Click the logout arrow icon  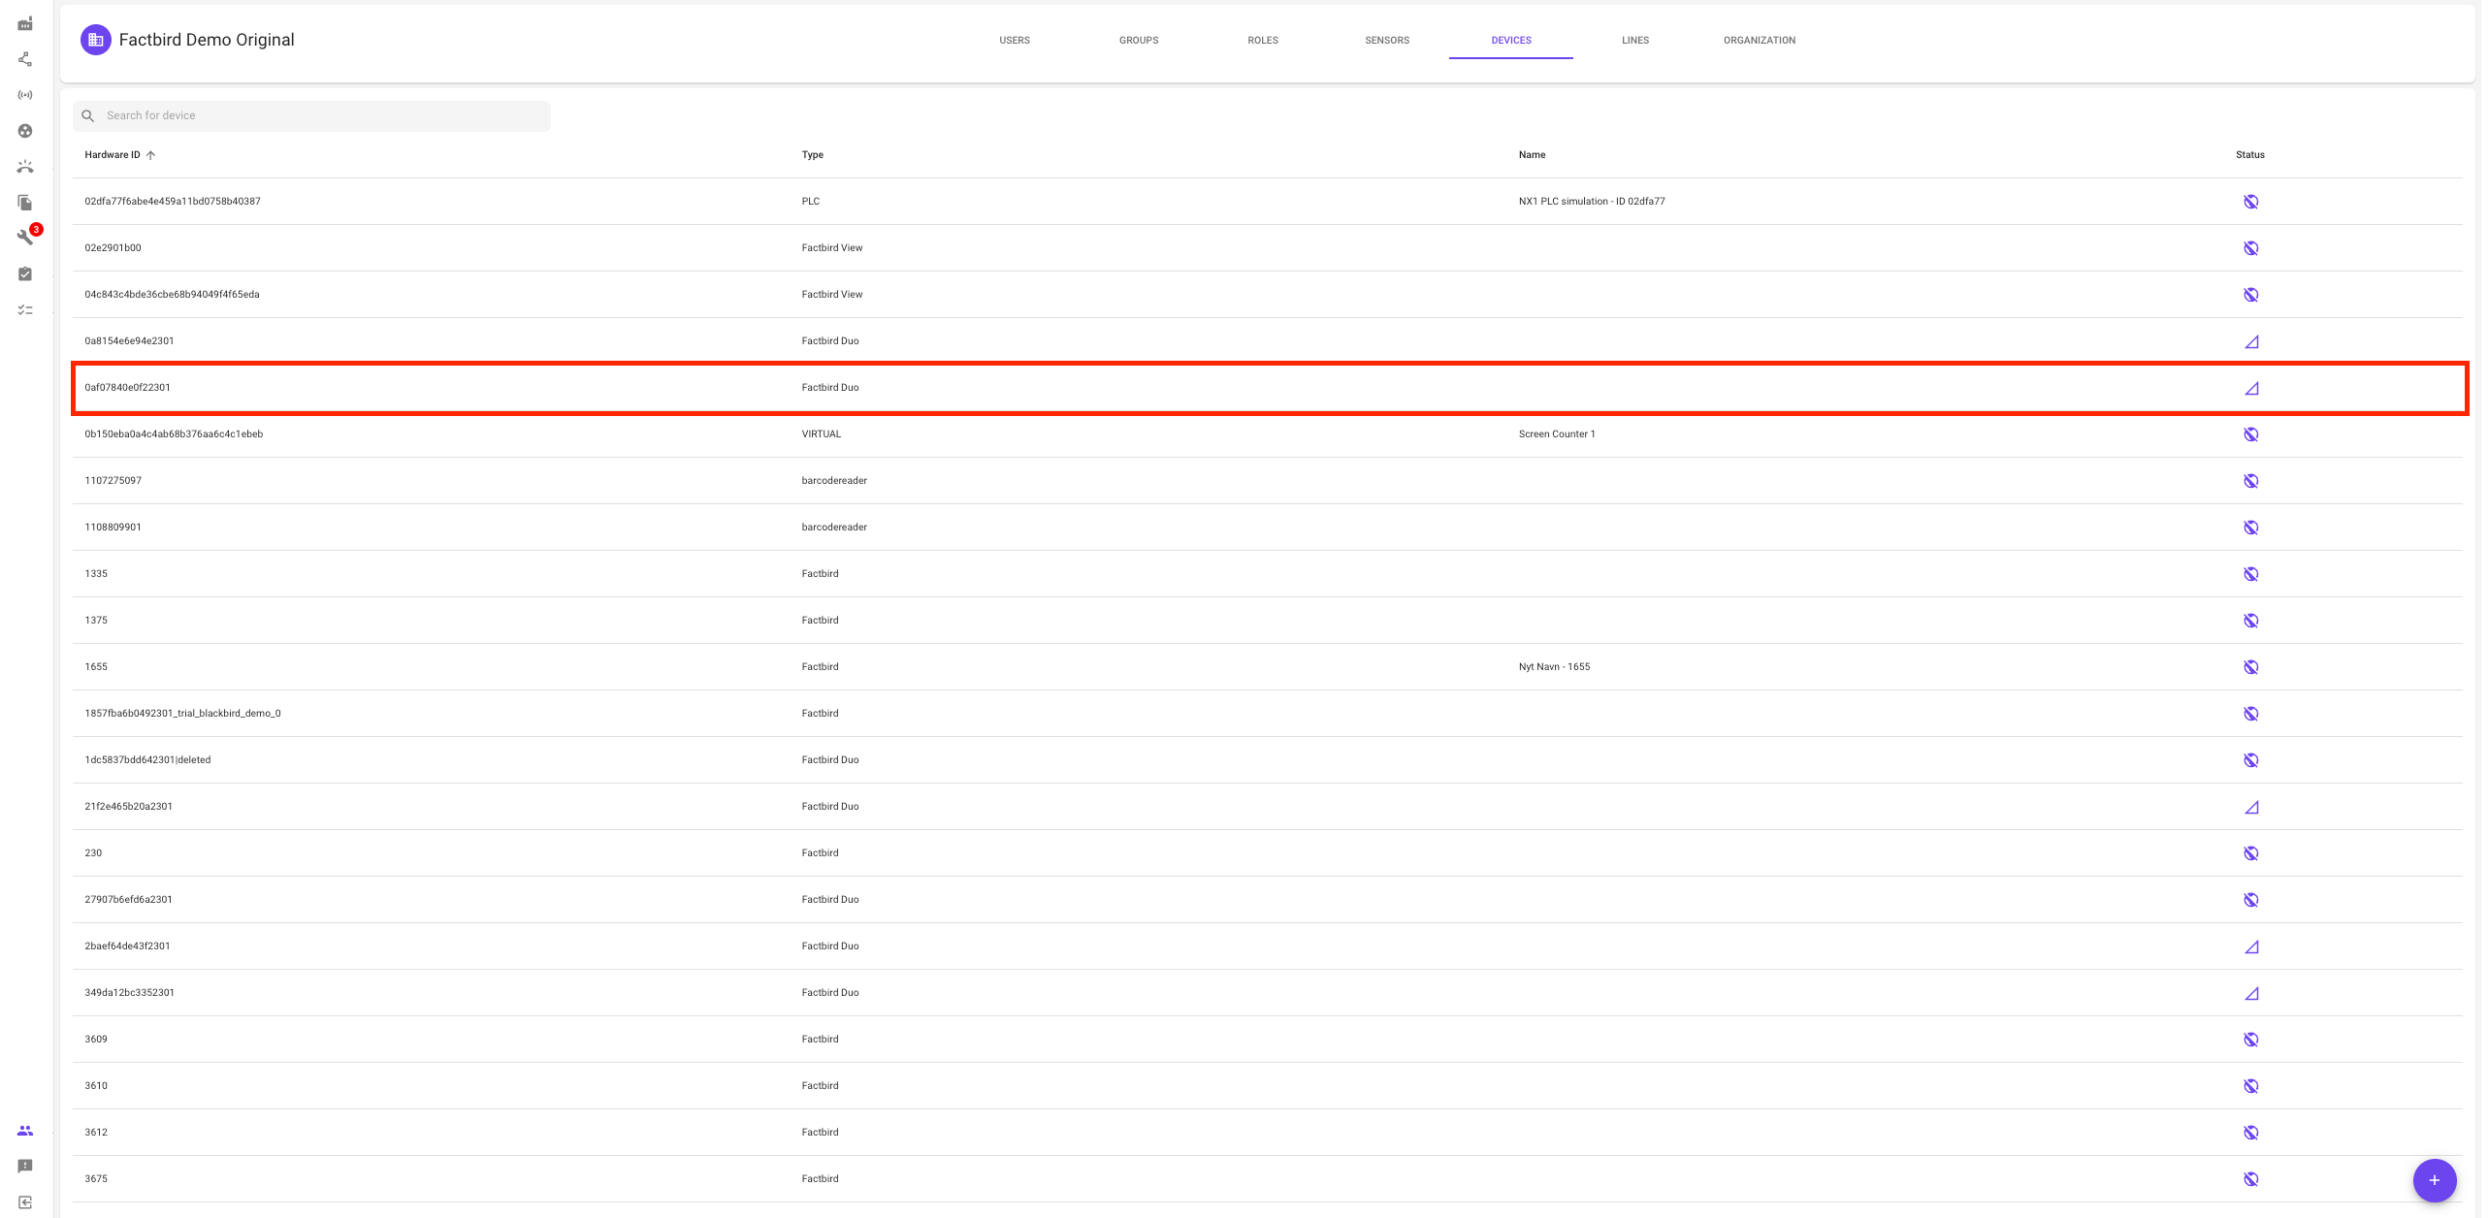pos(25,1202)
